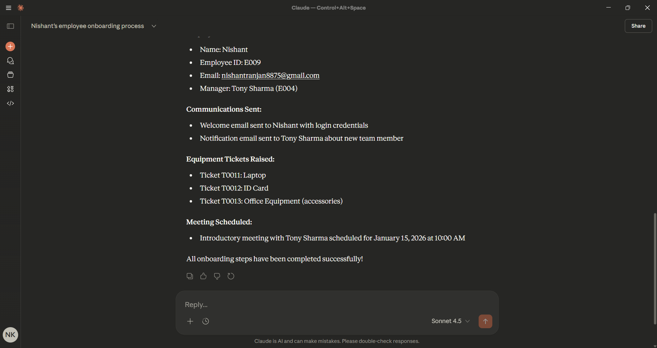Open the nishantranjan8875@gmail.com email link
The image size is (657, 348).
point(270,75)
